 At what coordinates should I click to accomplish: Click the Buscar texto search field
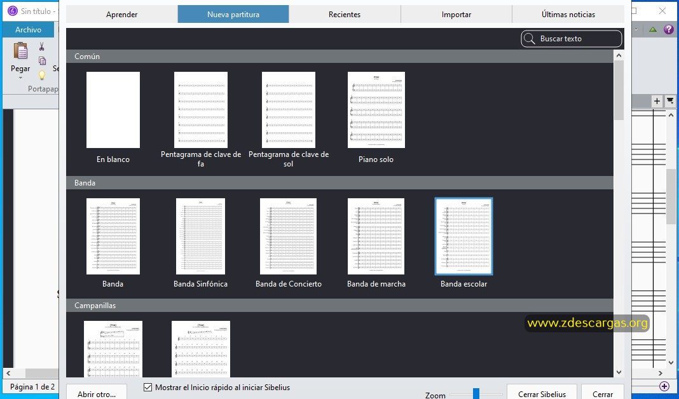click(x=572, y=39)
